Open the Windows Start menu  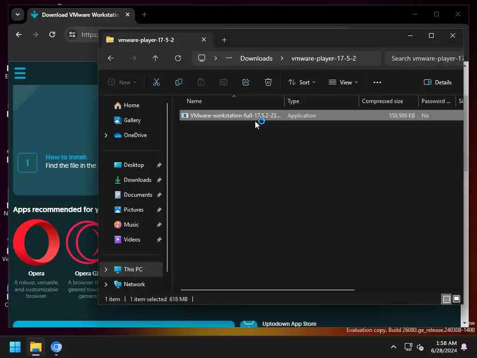pos(15,347)
